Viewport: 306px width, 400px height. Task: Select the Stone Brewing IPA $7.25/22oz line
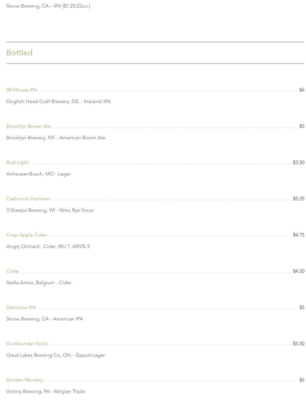(x=48, y=6)
